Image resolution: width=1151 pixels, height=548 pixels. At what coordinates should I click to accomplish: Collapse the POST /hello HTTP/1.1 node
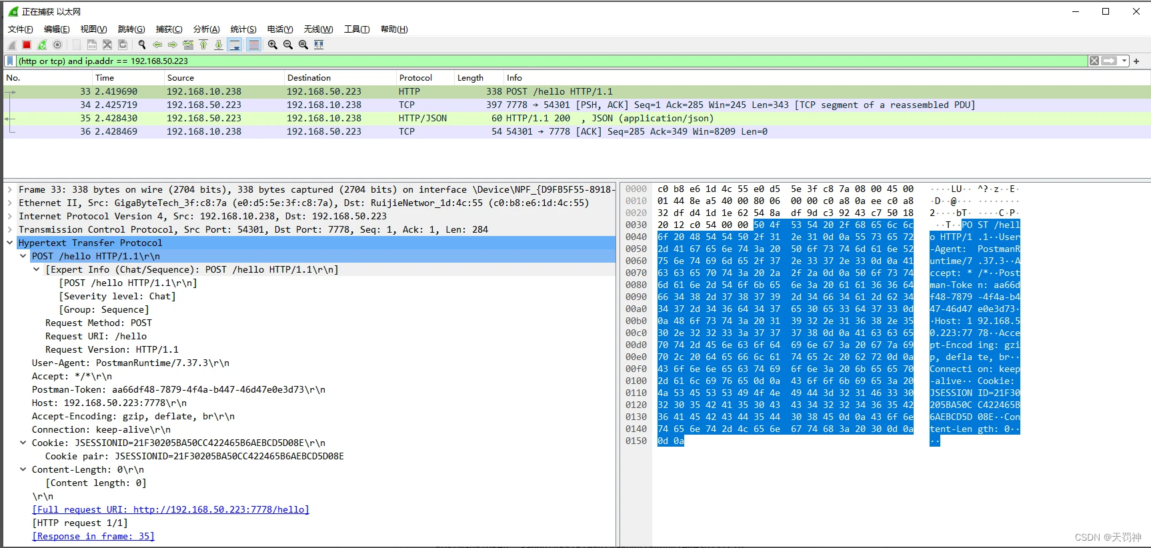click(23, 256)
